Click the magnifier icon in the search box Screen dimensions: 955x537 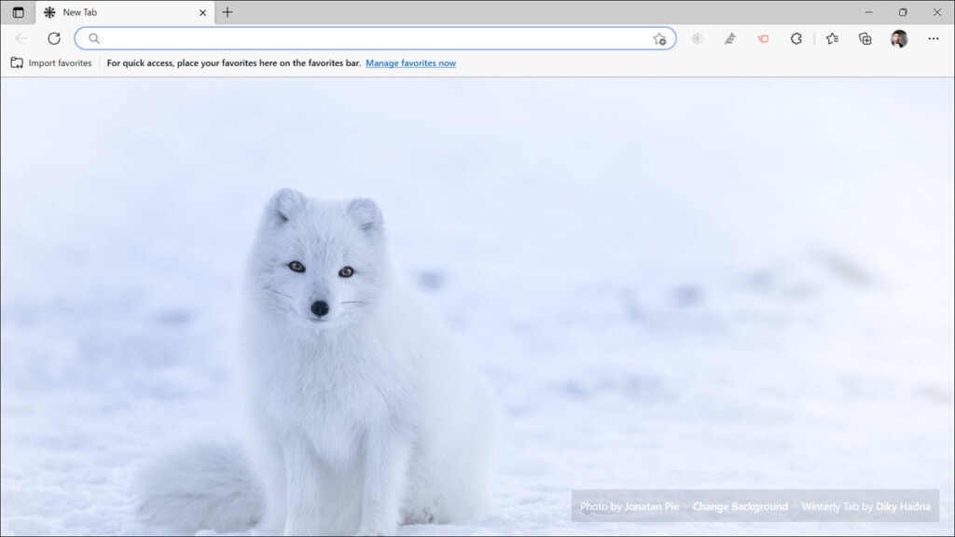click(93, 38)
